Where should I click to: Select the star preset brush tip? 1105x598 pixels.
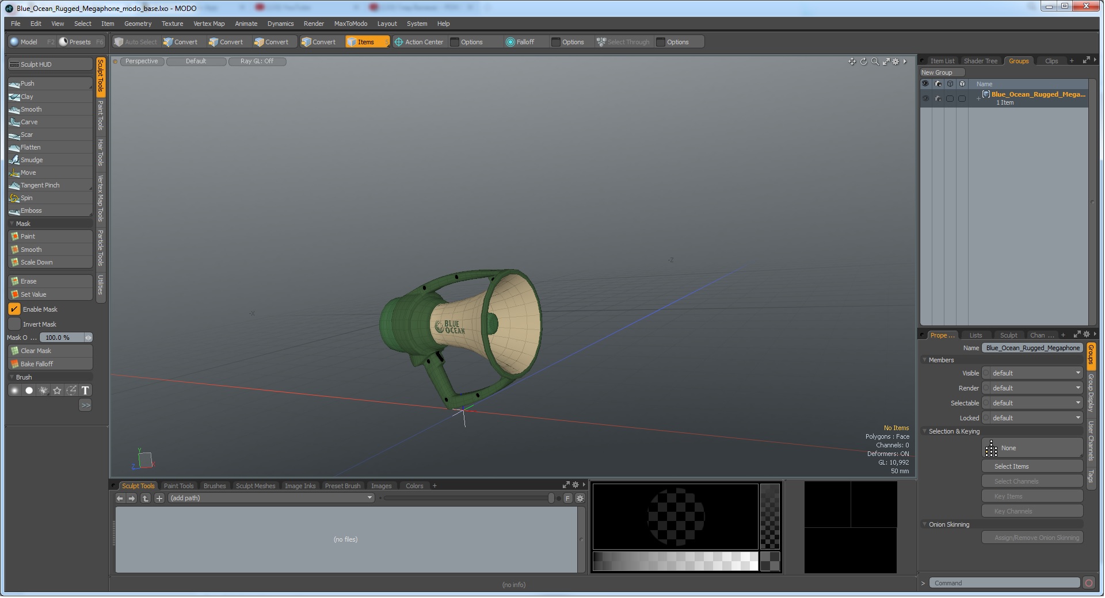click(57, 390)
